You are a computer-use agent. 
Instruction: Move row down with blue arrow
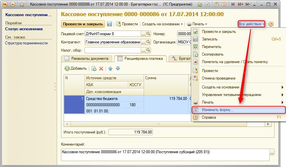pyautogui.click(x=118, y=69)
